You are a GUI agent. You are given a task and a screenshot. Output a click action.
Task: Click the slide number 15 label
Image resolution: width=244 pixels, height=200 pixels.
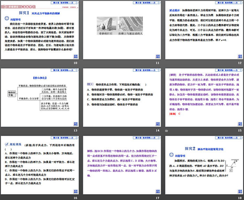[x=240, y=131]
